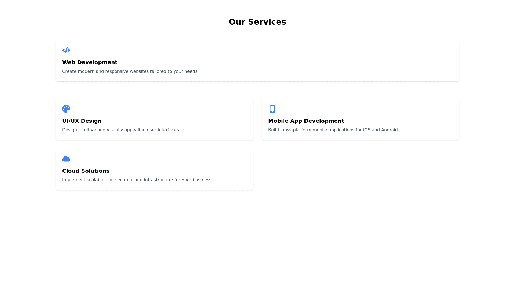The height and width of the screenshot is (290, 515).
Task: Click the word business in cloud description
Action: (202, 180)
